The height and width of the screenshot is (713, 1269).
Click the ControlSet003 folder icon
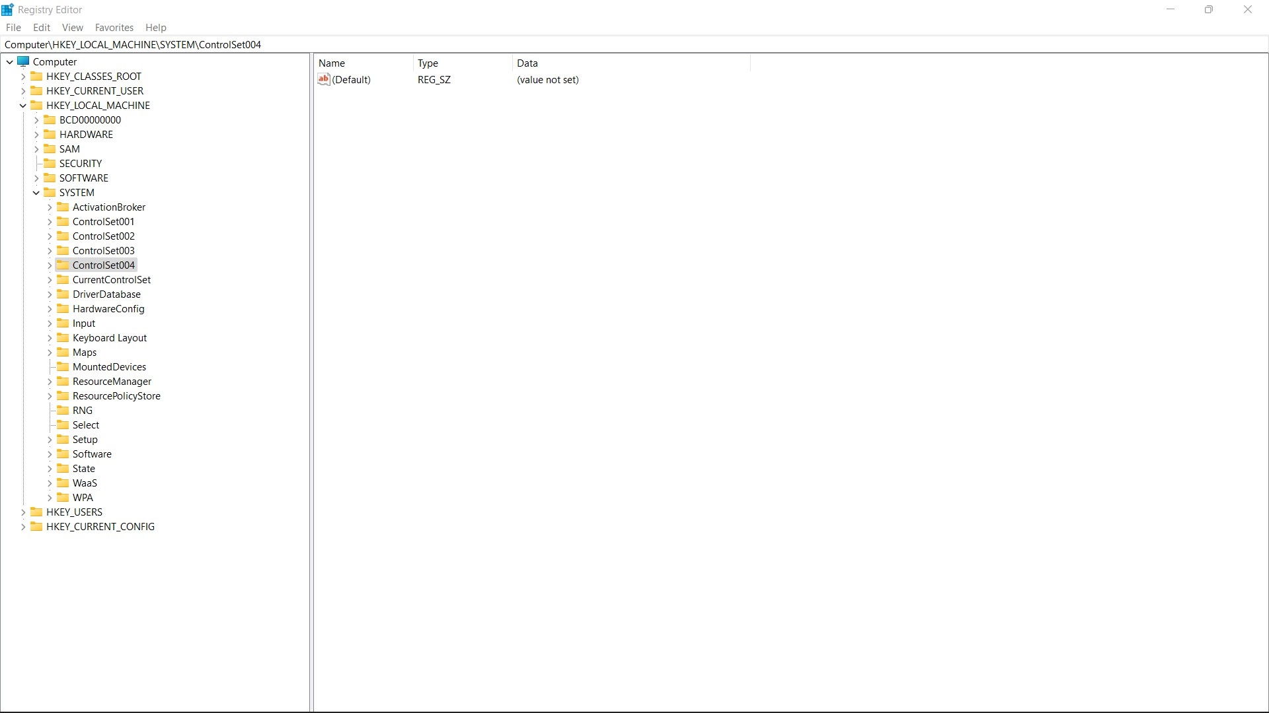63,250
